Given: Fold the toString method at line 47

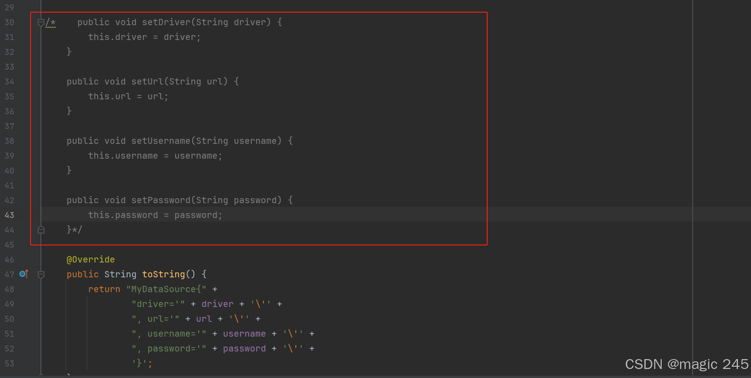Looking at the screenshot, I should coord(41,274).
